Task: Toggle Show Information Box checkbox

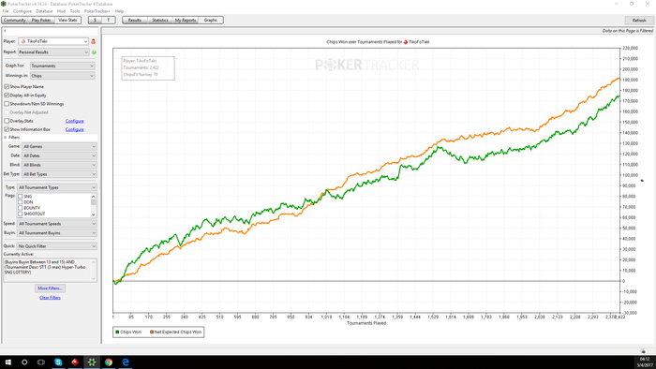Action: click(7, 129)
